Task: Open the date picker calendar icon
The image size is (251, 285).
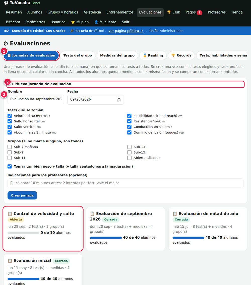Action: pos(119,99)
